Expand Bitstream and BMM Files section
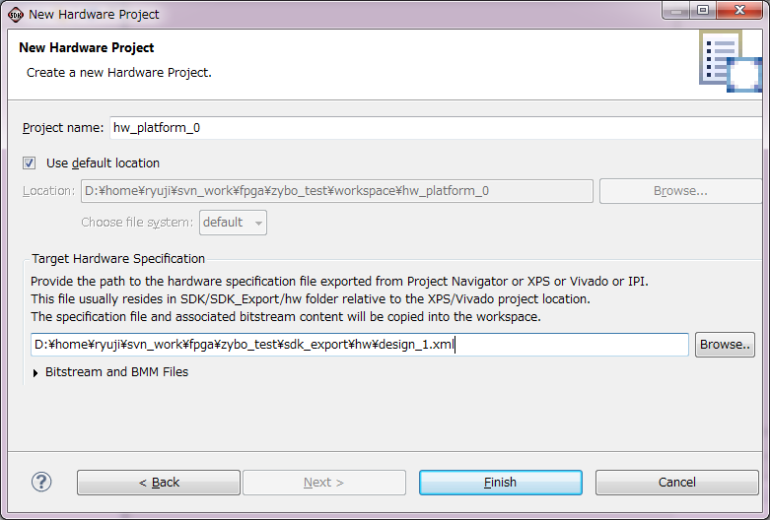 (35, 373)
